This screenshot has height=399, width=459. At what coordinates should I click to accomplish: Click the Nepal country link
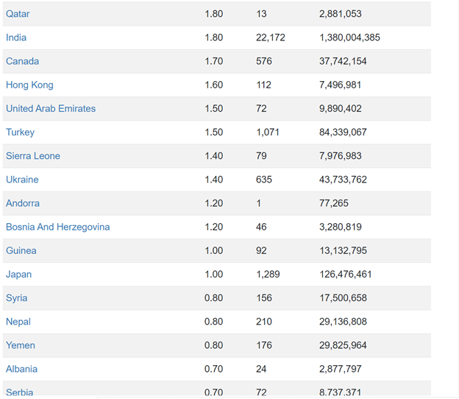point(18,322)
